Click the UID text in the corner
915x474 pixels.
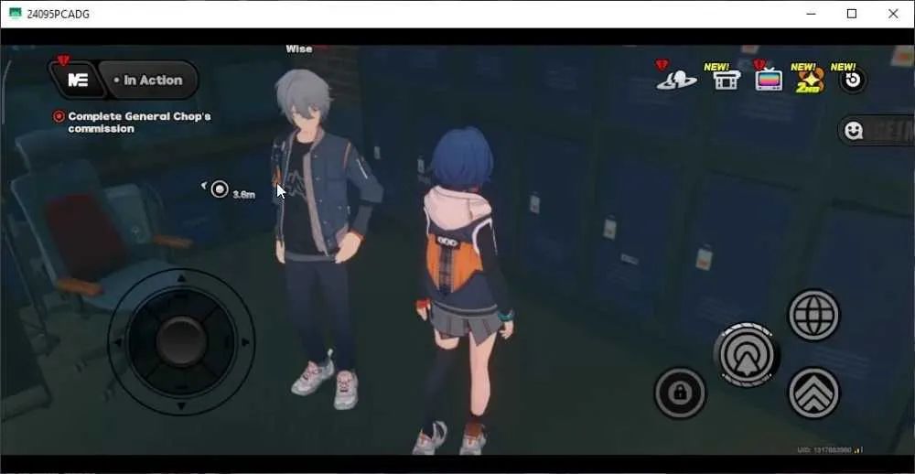pyautogui.click(x=824, y=450)
